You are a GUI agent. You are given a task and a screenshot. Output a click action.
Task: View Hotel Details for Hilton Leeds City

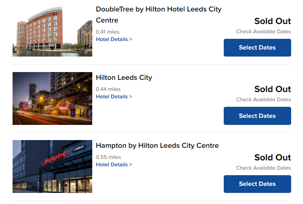click(114, 97)
